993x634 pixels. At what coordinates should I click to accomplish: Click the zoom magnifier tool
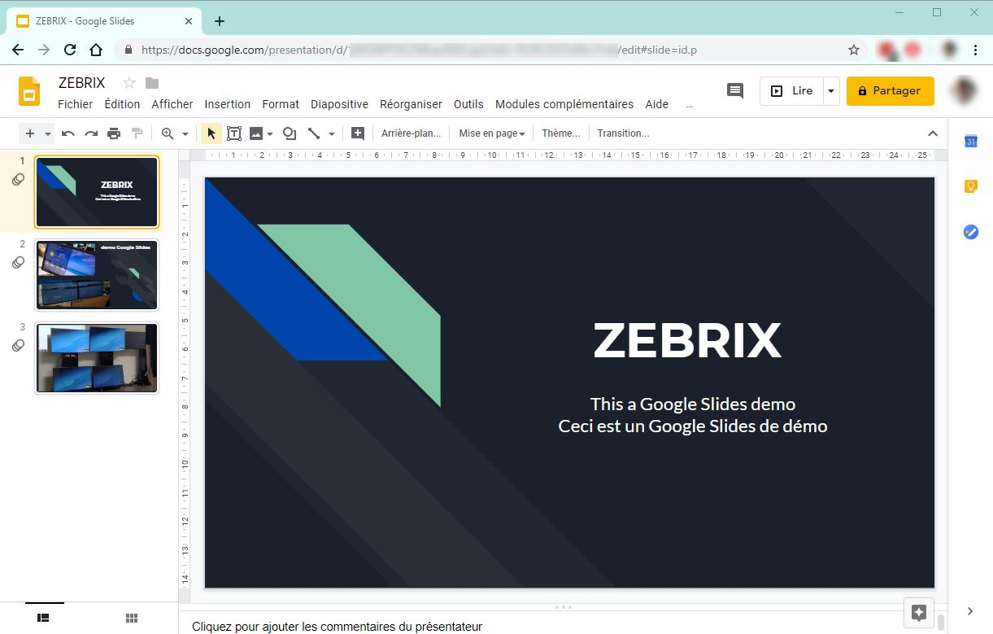pos(168,133)
